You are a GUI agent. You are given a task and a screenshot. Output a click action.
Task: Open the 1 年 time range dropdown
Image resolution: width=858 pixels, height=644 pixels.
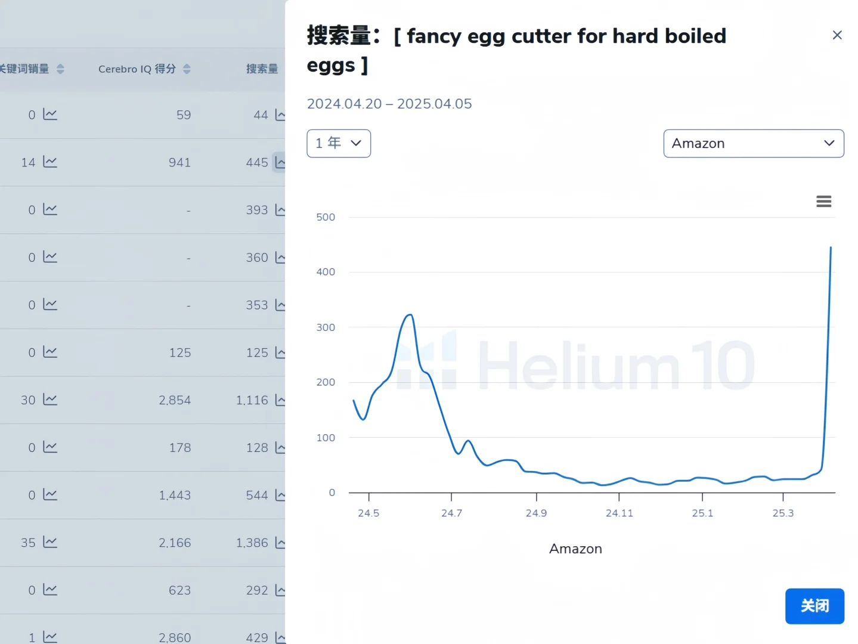pyautogui.click(x=339, y=143)
